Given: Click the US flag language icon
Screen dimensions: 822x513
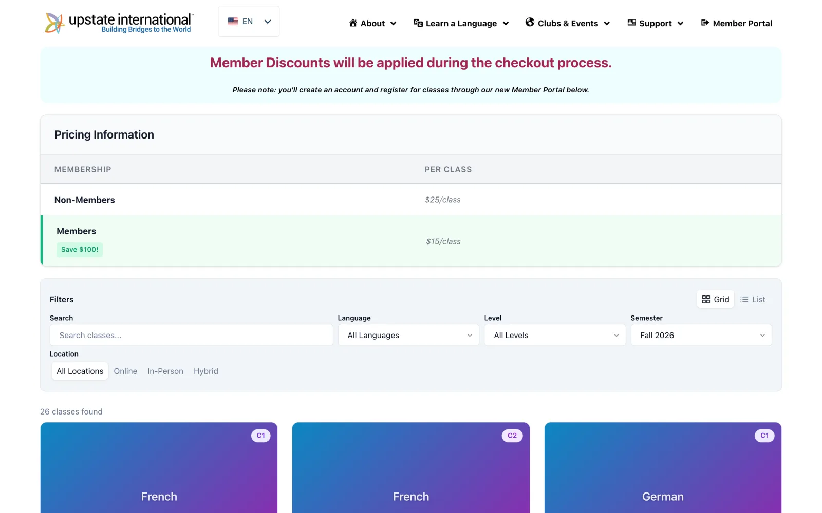Looking at the screenshot, I should tap(233, 22).
